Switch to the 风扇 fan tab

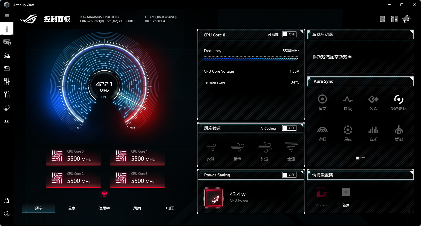[x=137, y=208]
